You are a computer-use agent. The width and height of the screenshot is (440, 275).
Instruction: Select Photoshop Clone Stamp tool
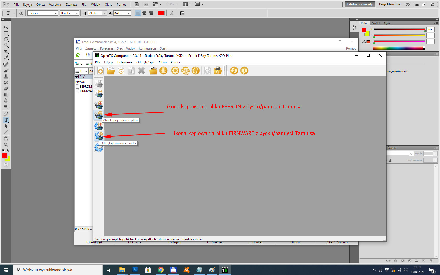coord(6,76)
